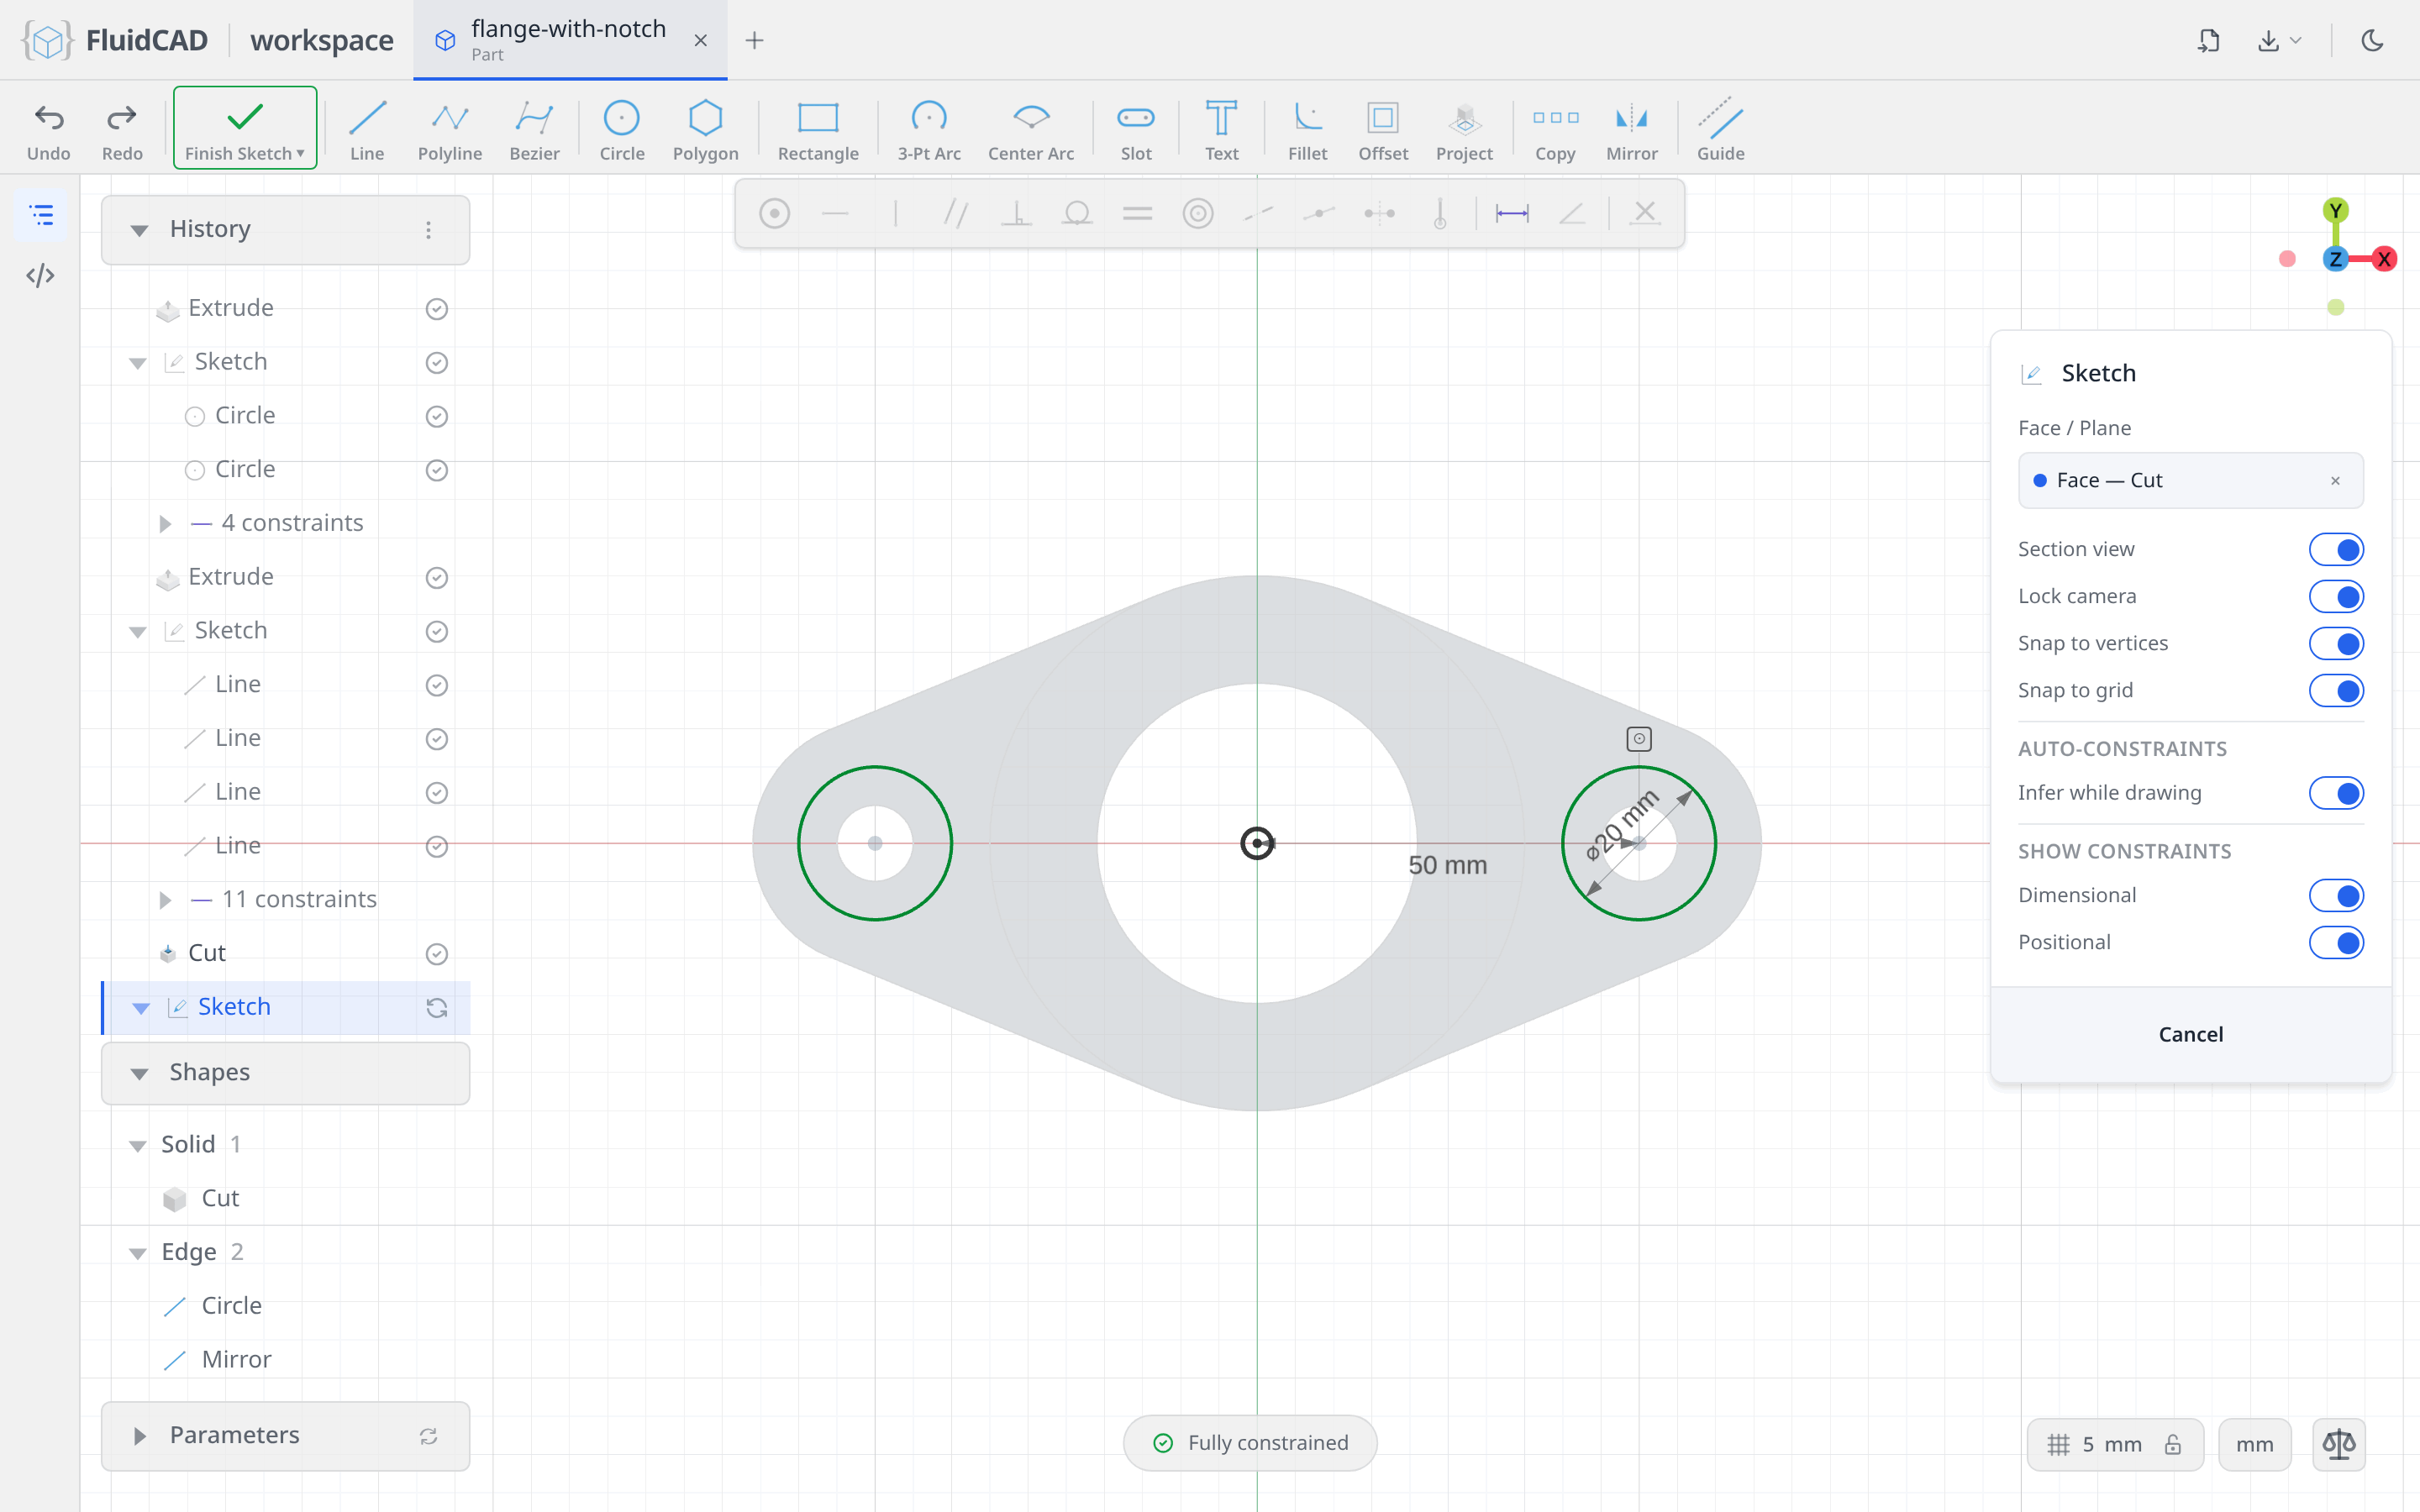2420x1512 pixels.
Task: Select the Polyline tool
Action: pos(450,130)
